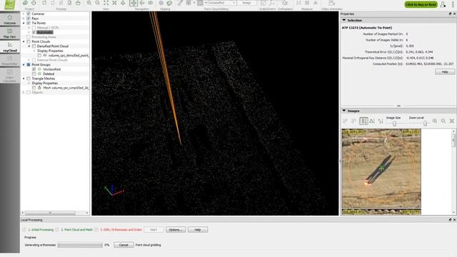Click the zoom in magnifier in top toolbar

89,3
